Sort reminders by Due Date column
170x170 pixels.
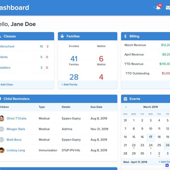coord(97,107)
